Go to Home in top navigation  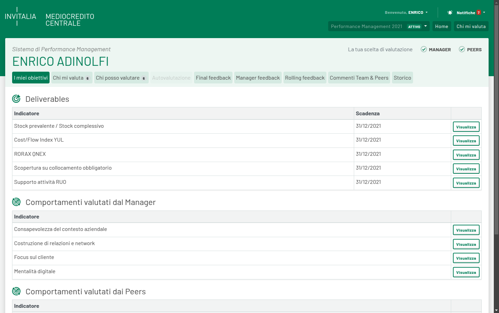(x=441, y=26)
